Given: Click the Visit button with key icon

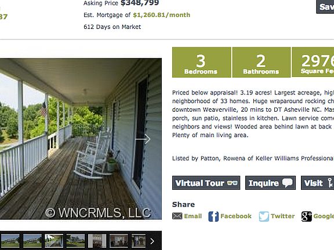Looking at the screenshot, I should coord(317,183).
